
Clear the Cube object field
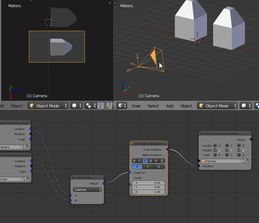pyautogui.click(x=22, y=179)
